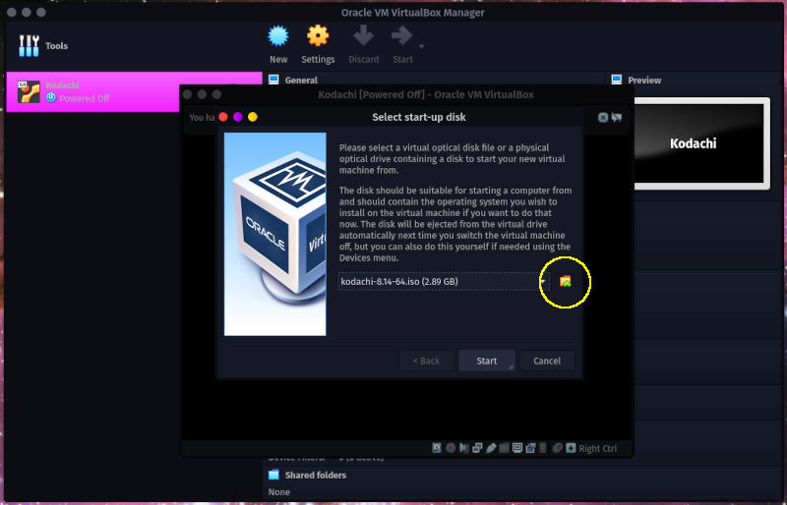Click the host key arrow icon beside Right Ctrl

coord(571,448)
